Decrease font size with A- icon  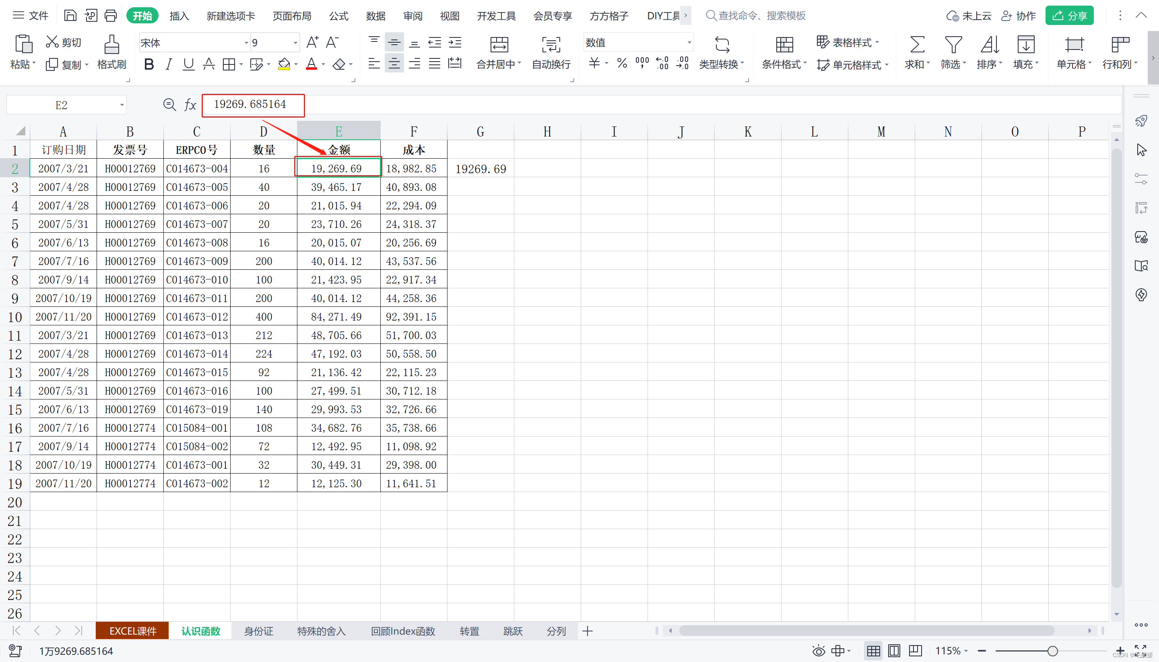click(332, 42)
